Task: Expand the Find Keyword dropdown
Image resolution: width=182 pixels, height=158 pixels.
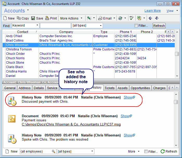Action: click(37, 25)
